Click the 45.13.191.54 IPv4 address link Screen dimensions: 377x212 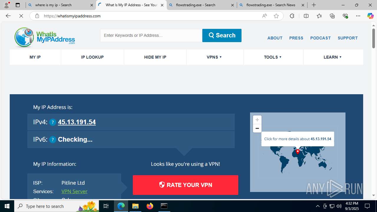pyautogui.click(x=77, y=122)
